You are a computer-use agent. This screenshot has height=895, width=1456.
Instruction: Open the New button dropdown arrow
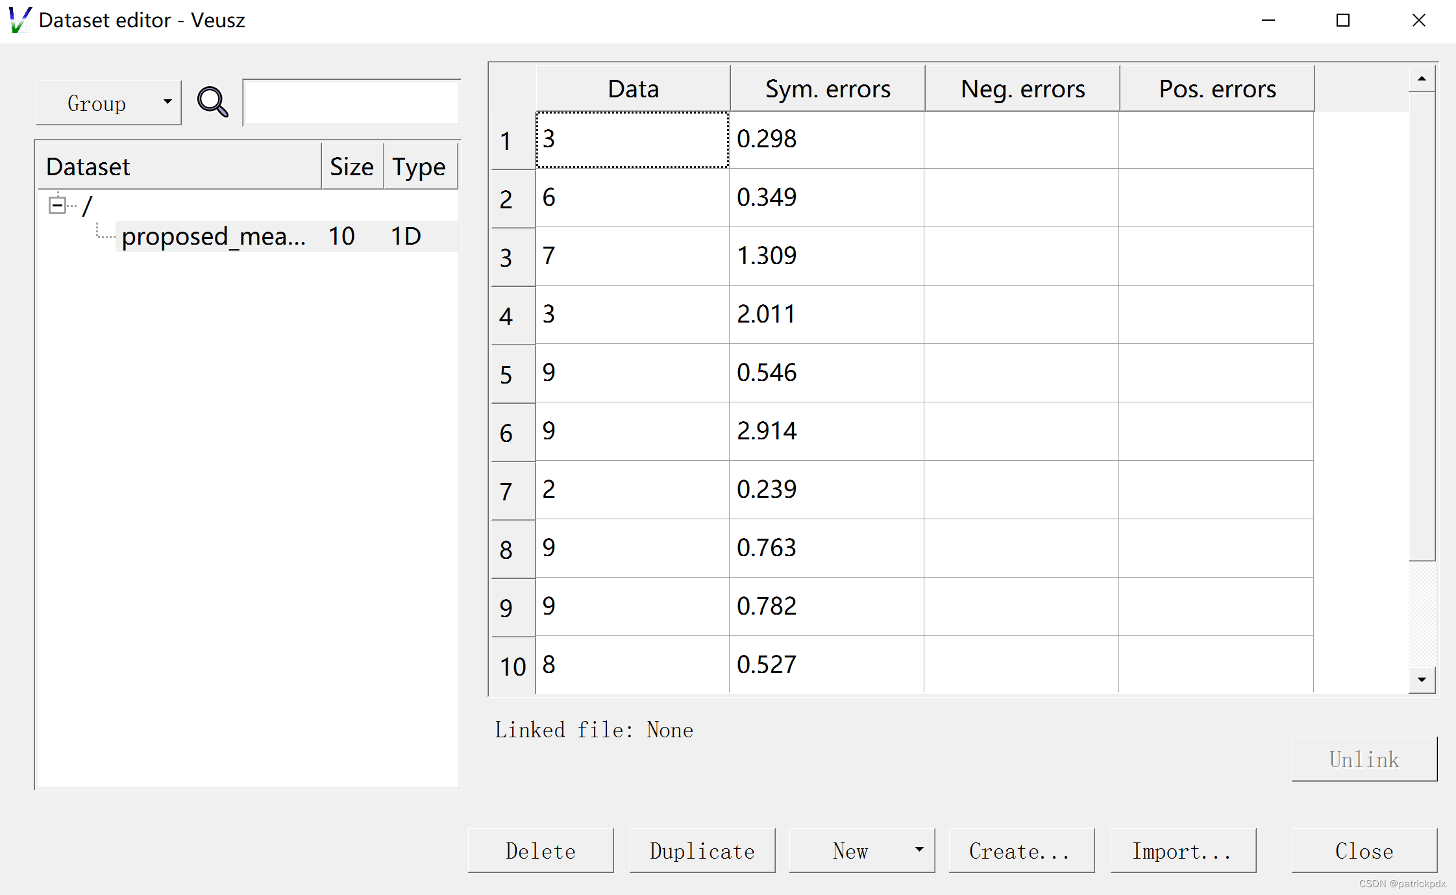[x=919, y=850]
